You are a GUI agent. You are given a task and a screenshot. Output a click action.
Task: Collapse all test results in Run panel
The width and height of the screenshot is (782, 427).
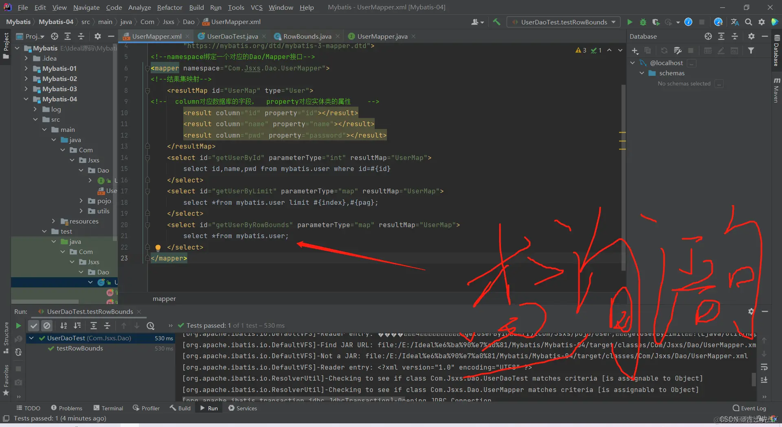coord(107,326)
